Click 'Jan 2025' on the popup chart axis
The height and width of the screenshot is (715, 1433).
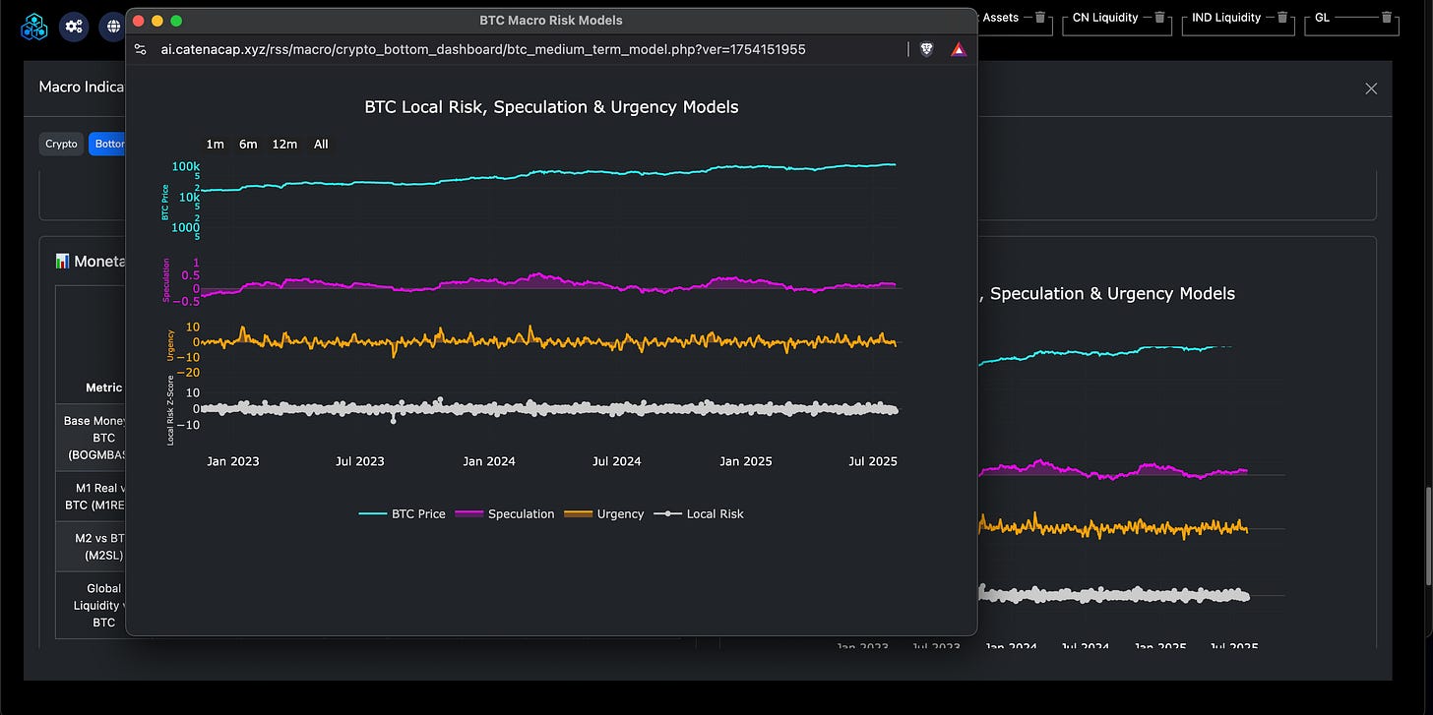tap(746, 461)
